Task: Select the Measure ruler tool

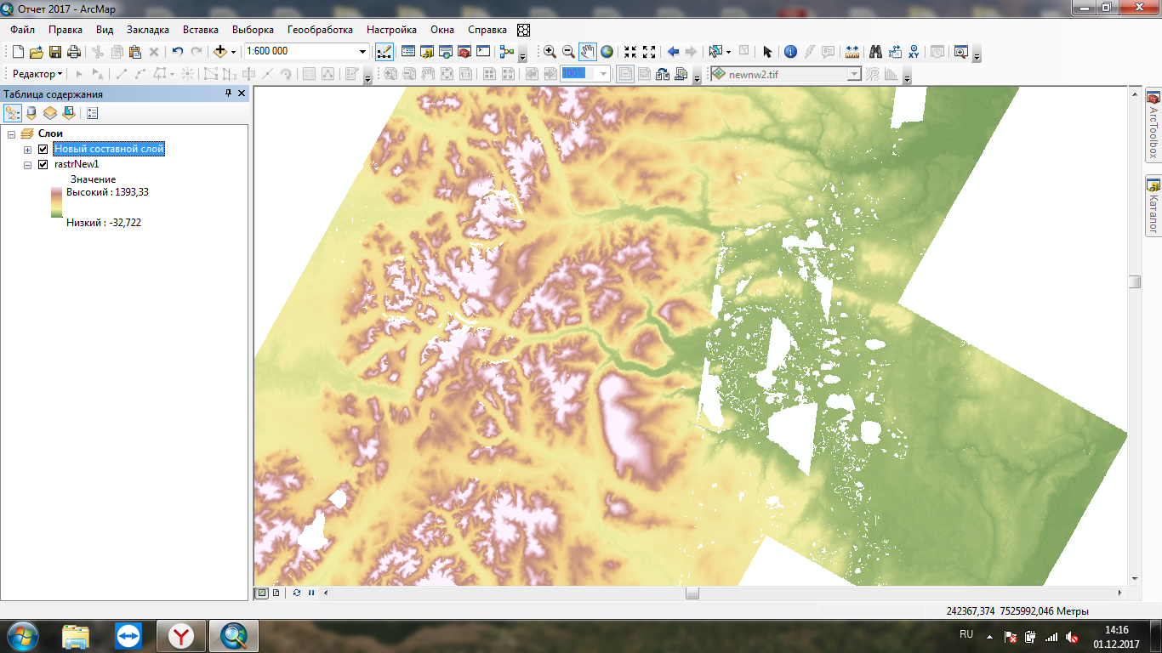Action: point(852,52)
